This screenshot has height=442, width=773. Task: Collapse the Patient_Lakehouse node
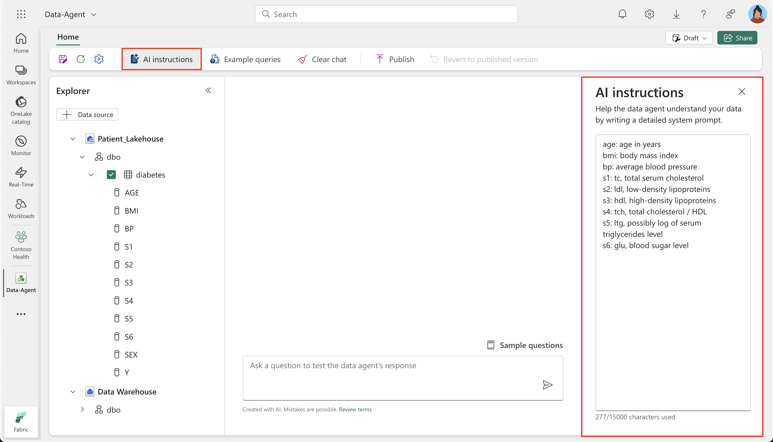[x=73, y=139]
